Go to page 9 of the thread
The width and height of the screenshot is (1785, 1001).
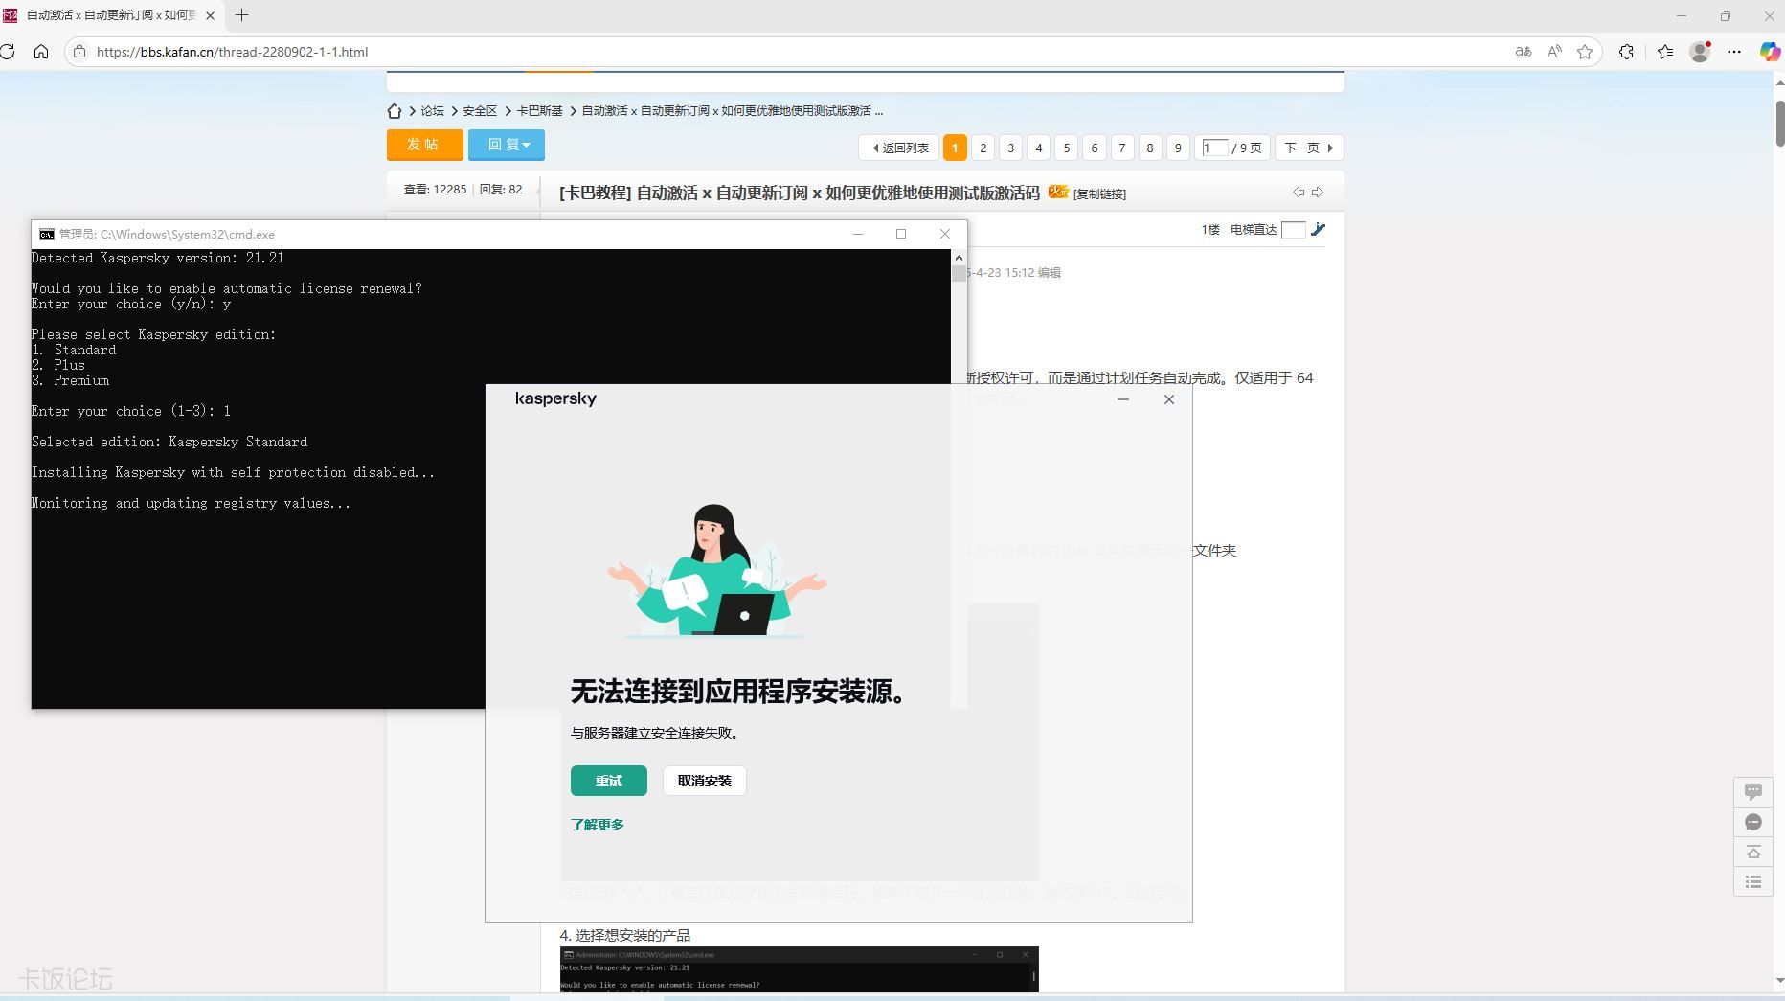pos(1178,148)
